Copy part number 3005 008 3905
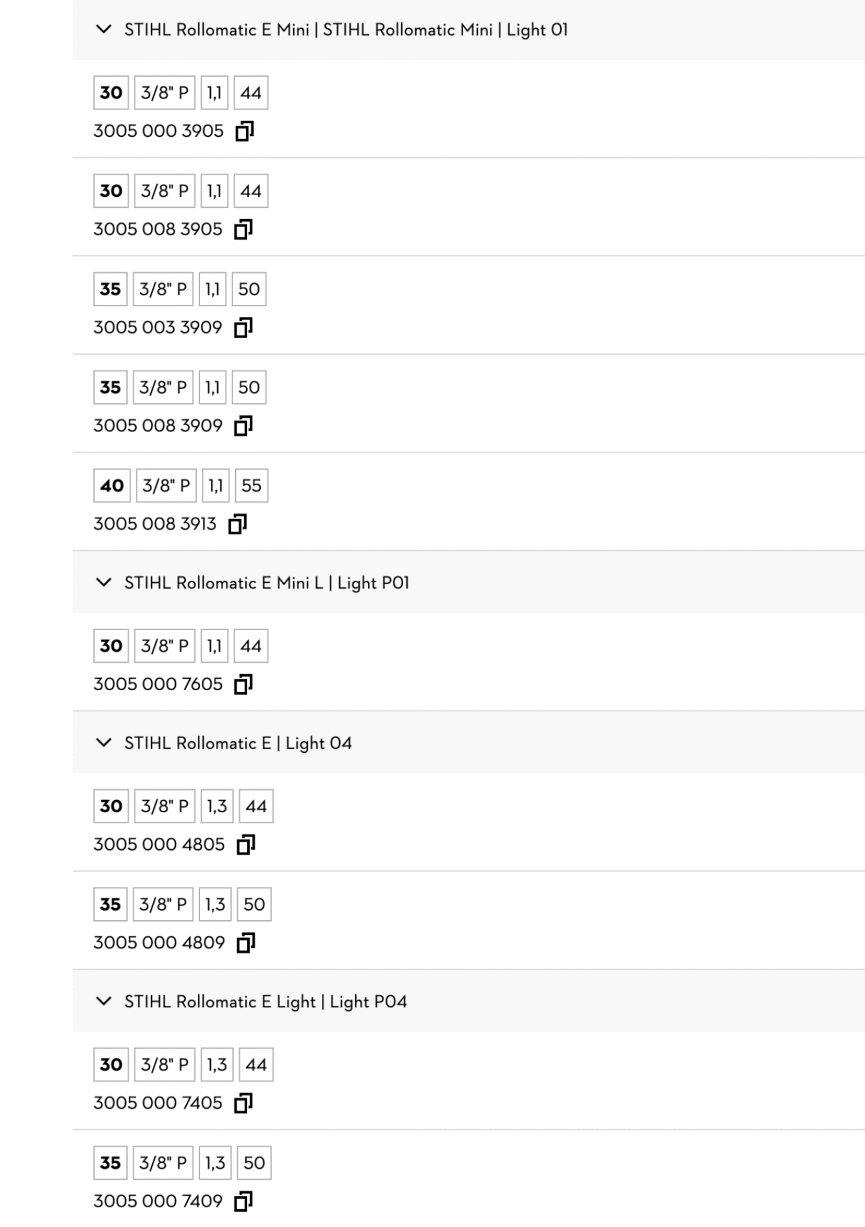This screenshot has width=865, height=1227. click(243, 229)
